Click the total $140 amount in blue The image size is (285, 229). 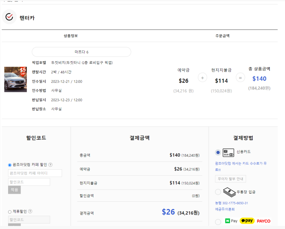click(259, 79)
